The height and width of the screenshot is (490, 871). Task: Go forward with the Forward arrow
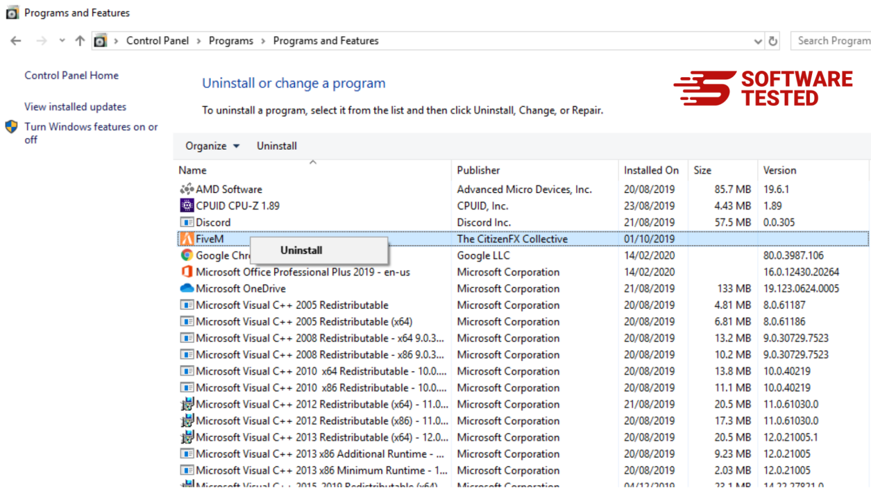click(x=41, y=41)
